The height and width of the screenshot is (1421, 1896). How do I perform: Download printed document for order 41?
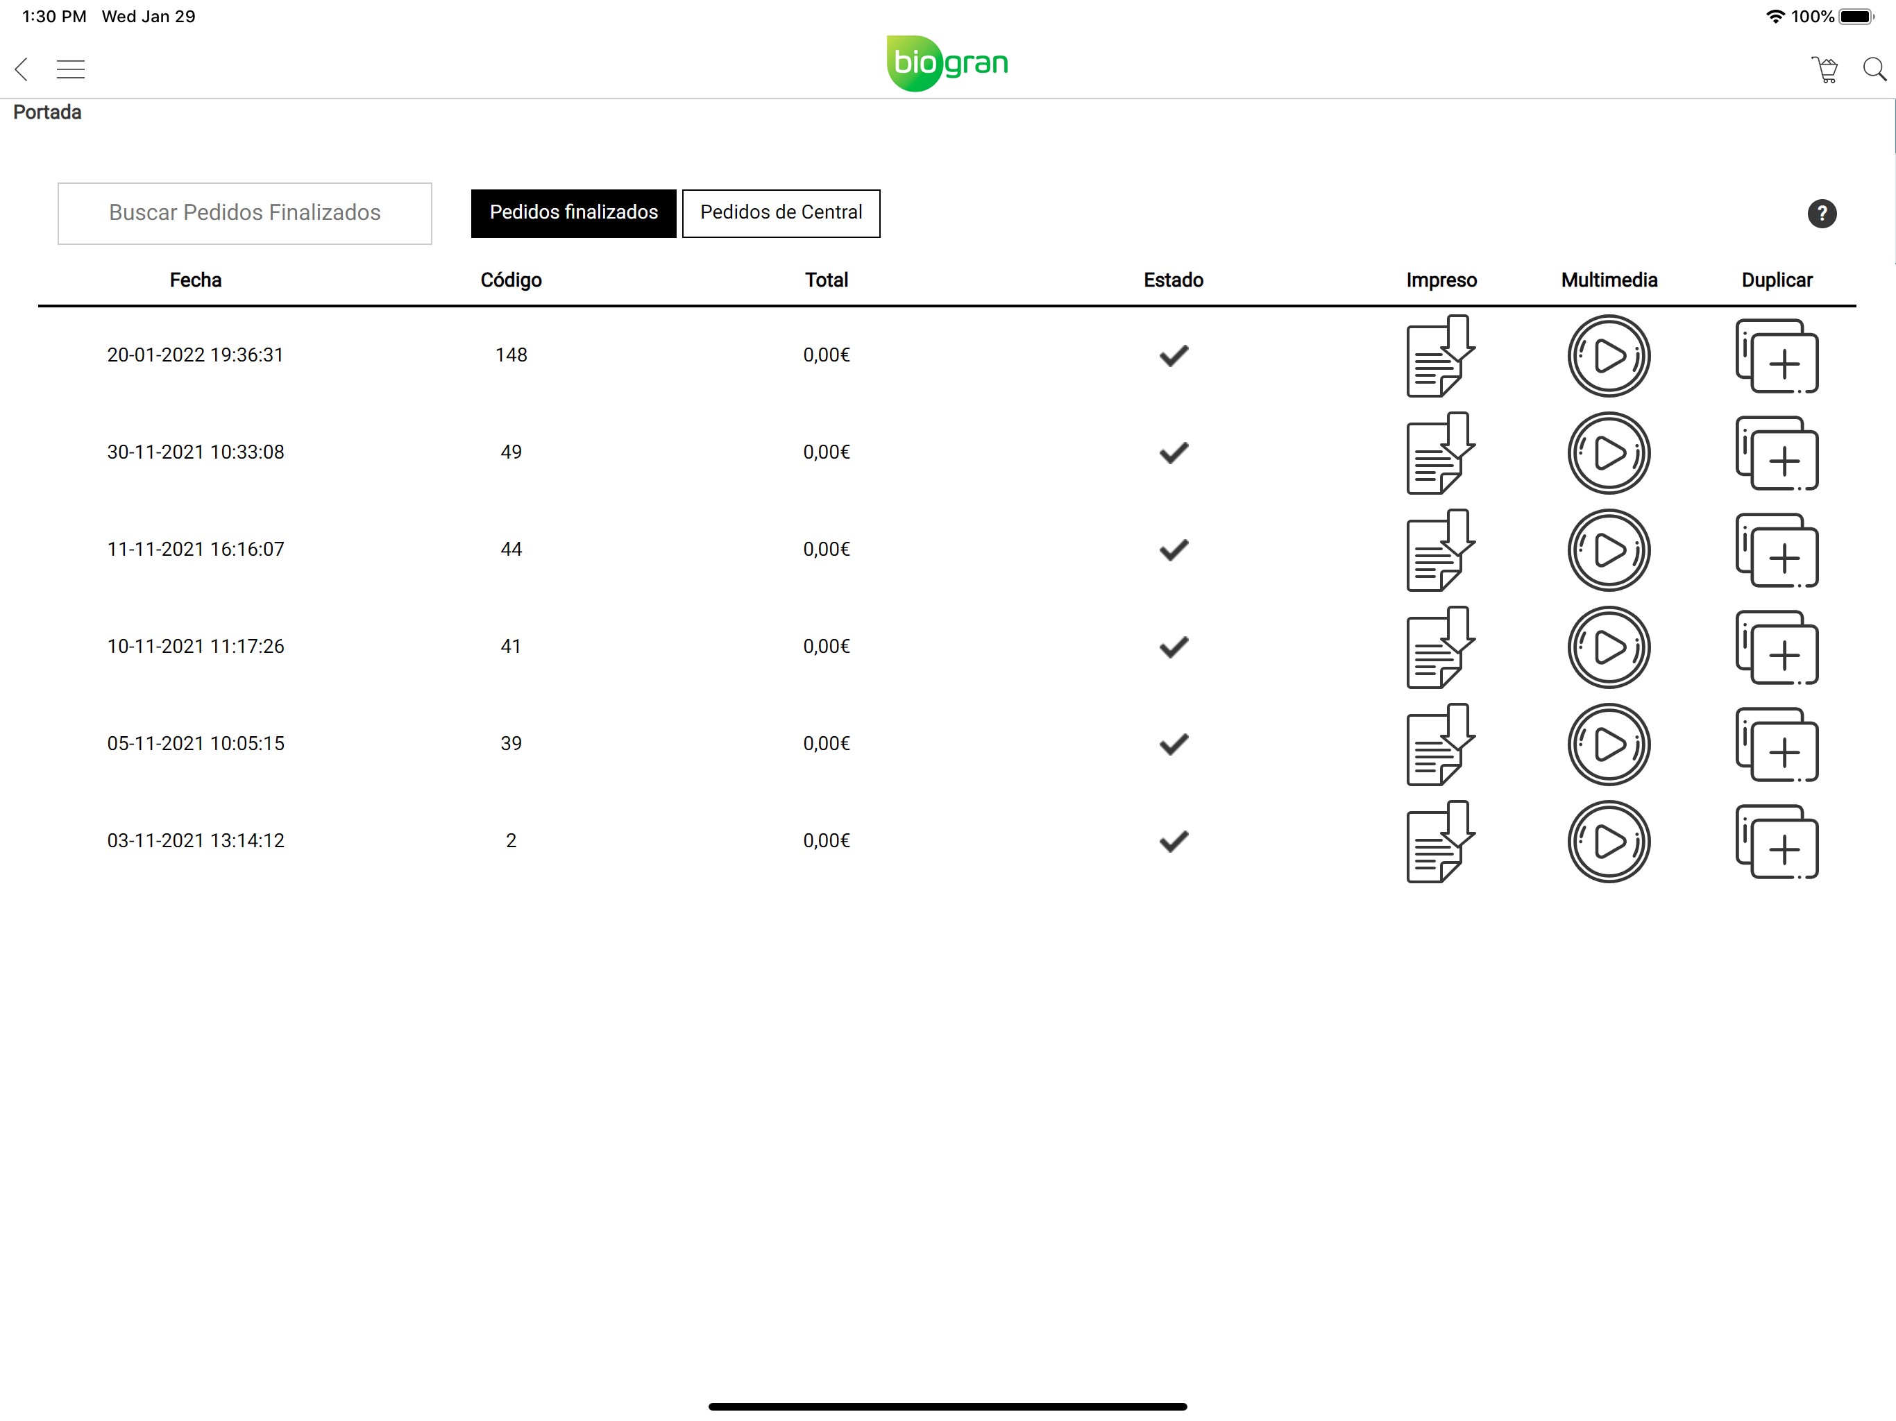[1440, 647]
